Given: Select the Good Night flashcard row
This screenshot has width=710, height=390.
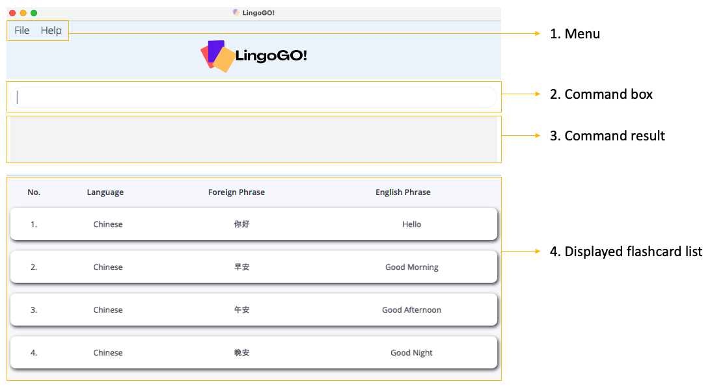Looking at the screenshot, I should [x=254, y=353].
